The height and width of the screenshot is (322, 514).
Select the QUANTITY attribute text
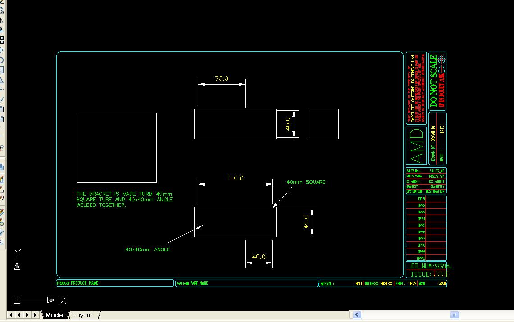pyautogui.click(x=437, y=187)
